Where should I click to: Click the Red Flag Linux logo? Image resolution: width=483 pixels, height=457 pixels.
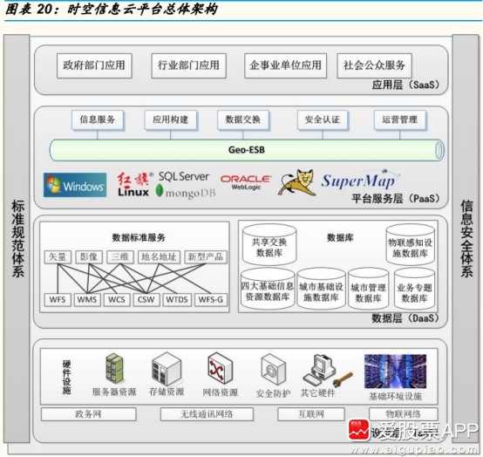[x=134, y=185]
